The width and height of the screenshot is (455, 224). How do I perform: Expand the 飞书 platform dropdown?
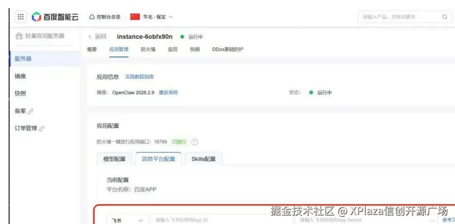(127, 220)
